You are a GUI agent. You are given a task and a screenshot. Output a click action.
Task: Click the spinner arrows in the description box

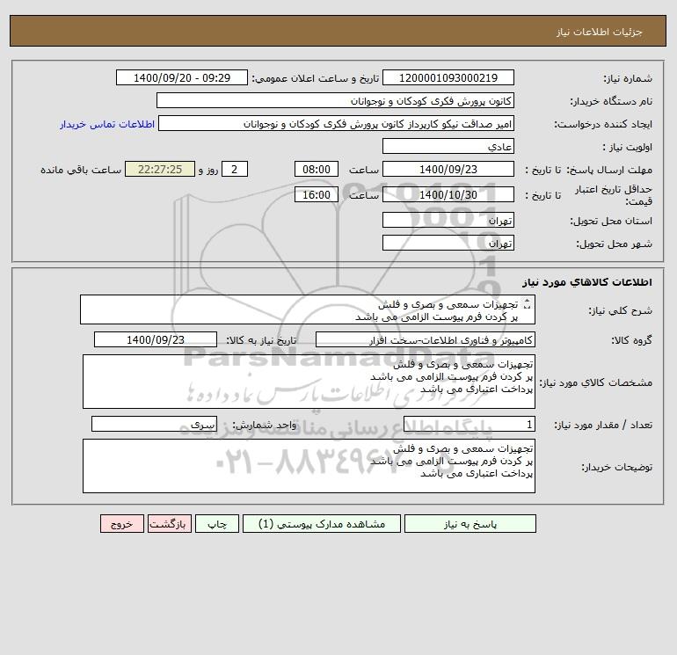[527, 304]
